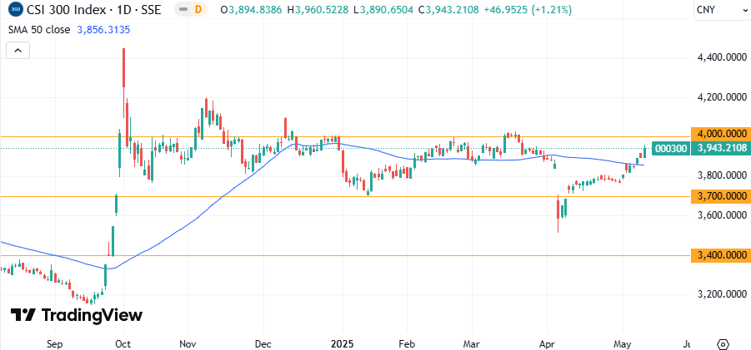This screenshot has width=751, height=350.
Task: Click the orange D data-delay badge
Action: click(197, 10)
